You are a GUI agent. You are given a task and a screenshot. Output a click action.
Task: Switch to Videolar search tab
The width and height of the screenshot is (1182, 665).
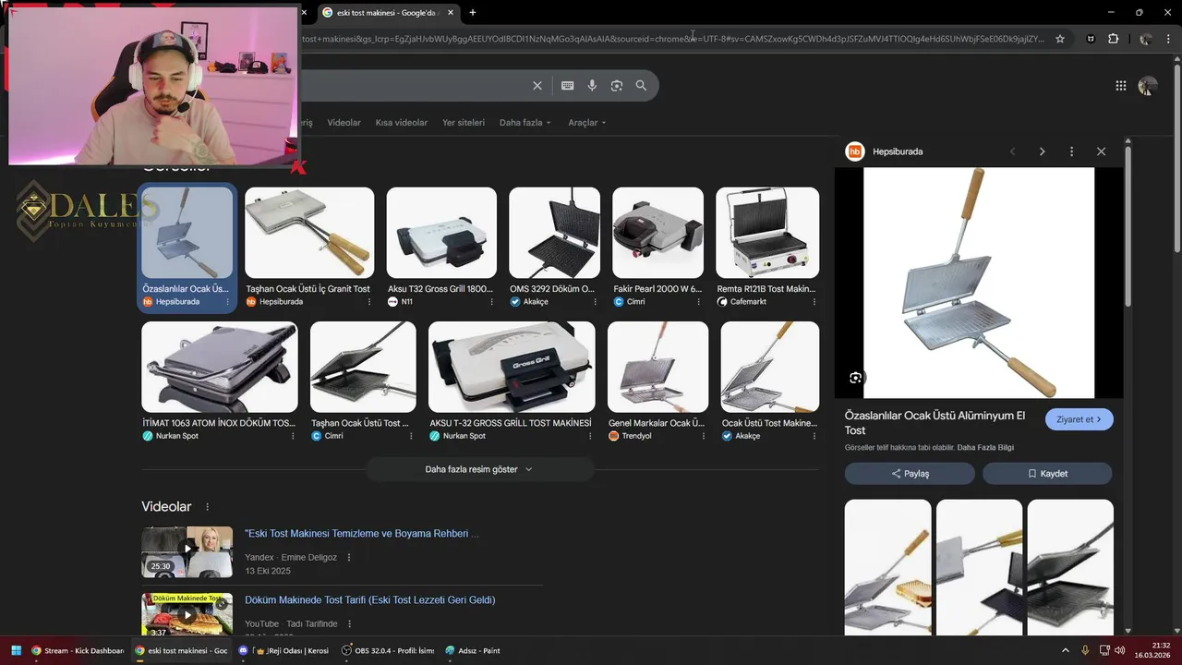click(x=344, y=123)
